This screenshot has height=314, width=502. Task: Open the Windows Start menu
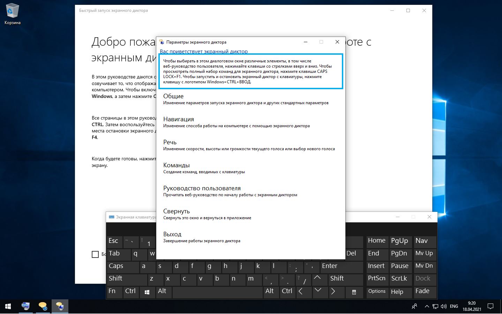(x=8, y=306)
